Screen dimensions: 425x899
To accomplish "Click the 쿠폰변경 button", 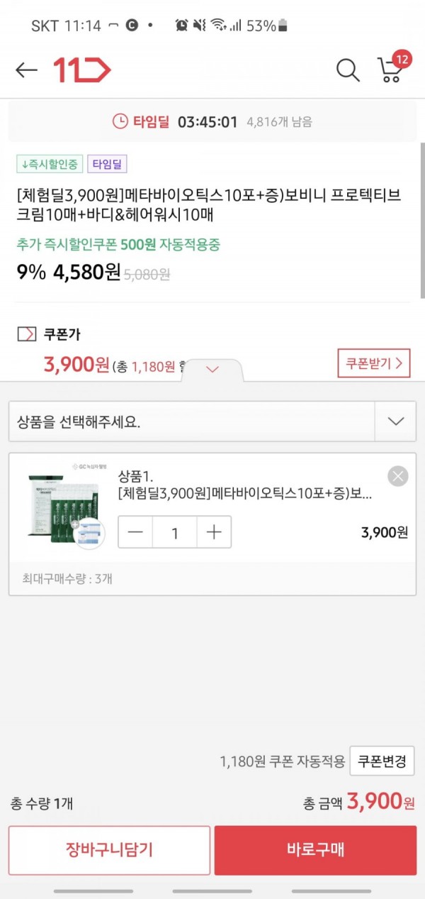I will tap(382, 761).
